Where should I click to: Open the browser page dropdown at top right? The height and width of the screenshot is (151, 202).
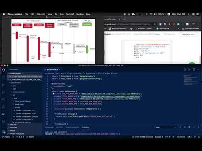189,34
